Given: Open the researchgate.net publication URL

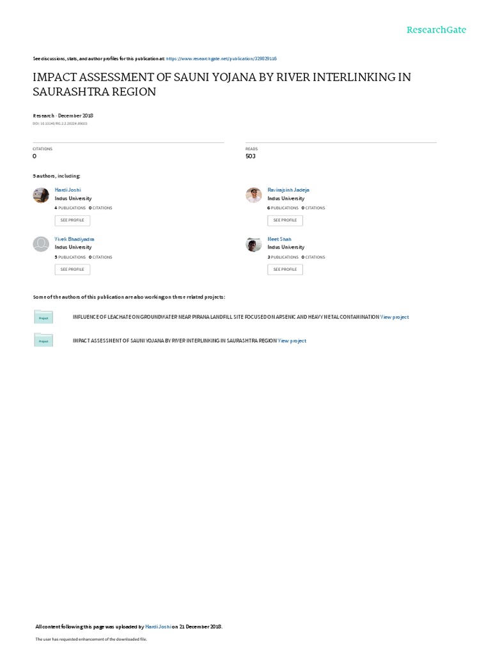Looking at the screenshot, I should [221, 59].
